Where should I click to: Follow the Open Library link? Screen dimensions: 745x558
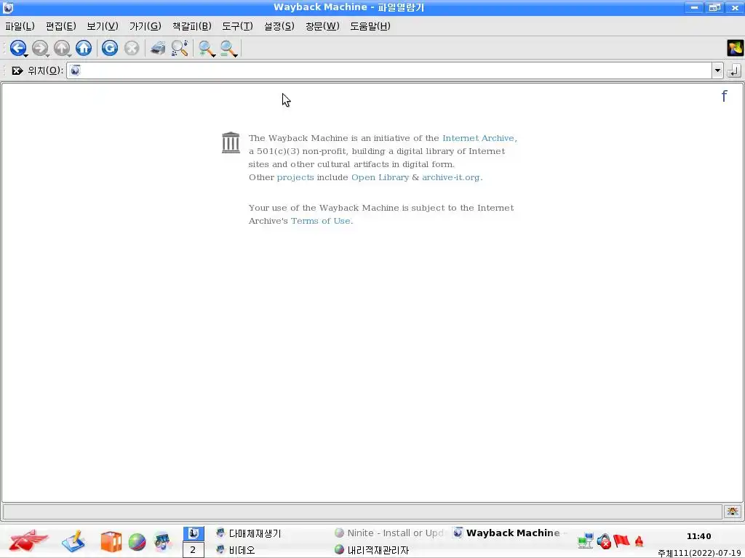tap(380, 177)
